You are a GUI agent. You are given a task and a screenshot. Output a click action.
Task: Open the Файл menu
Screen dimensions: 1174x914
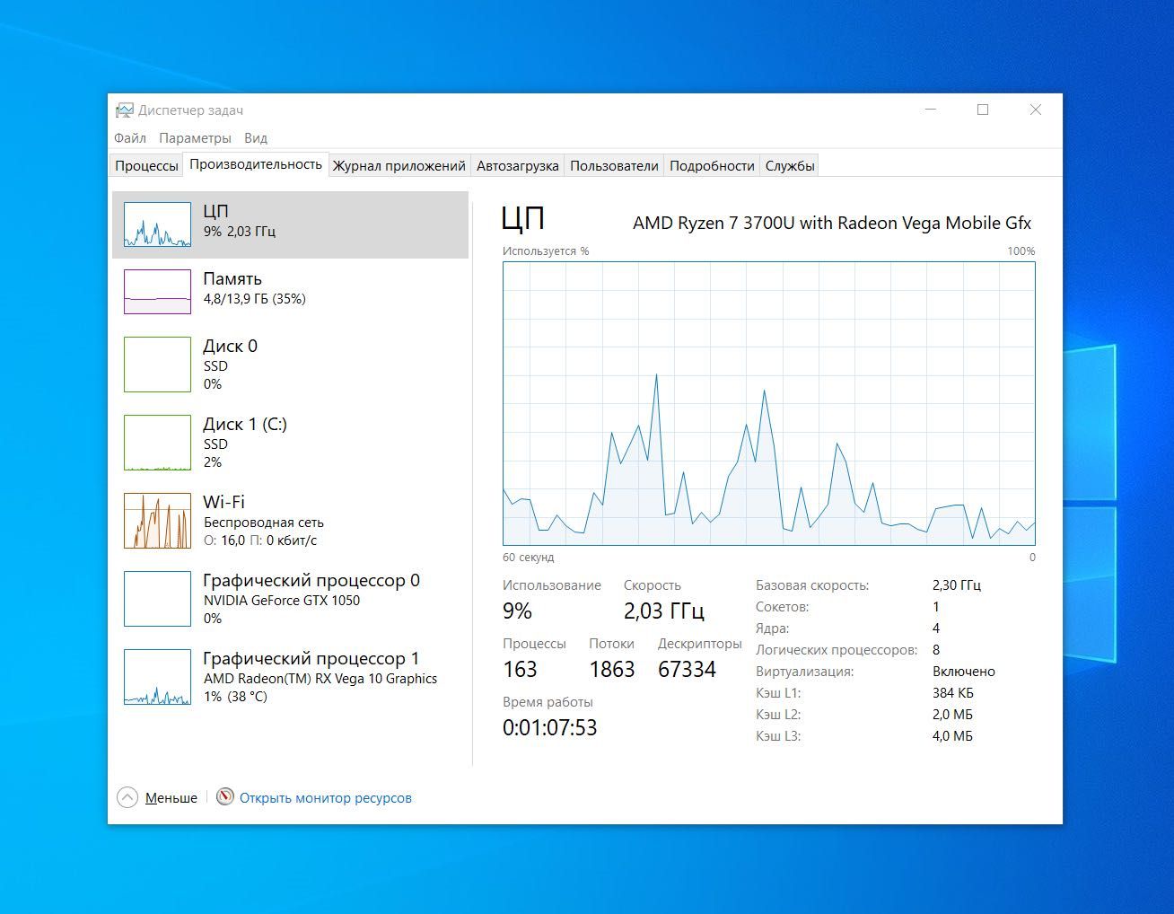[130, 138]
